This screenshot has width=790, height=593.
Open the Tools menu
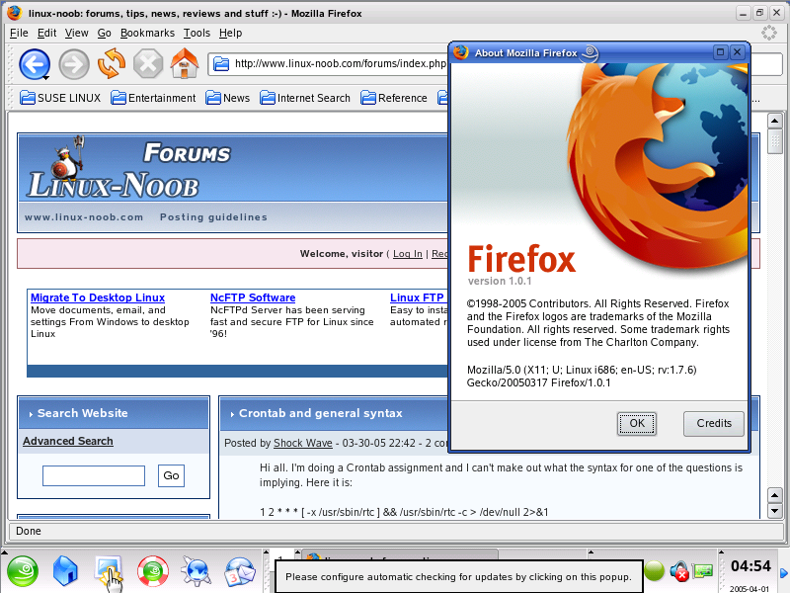coord(197,33)
